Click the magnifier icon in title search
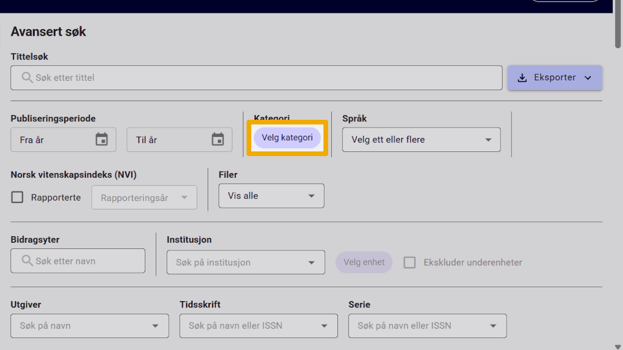This screenshot has width=623, height=350. [28, 78]
